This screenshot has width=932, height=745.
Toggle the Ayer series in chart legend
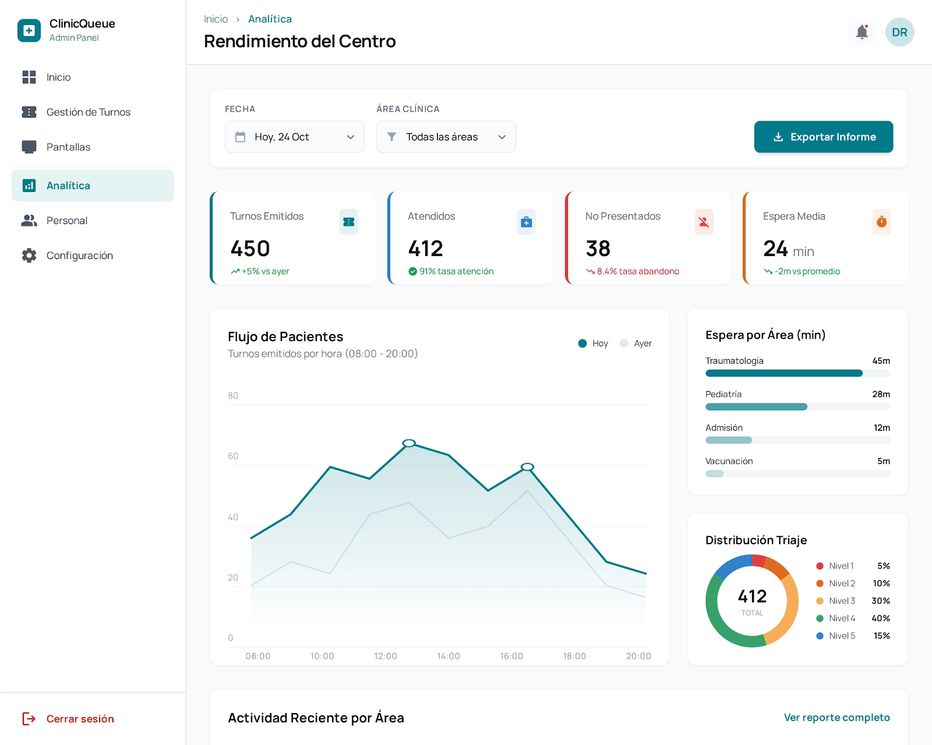(636, 343)
